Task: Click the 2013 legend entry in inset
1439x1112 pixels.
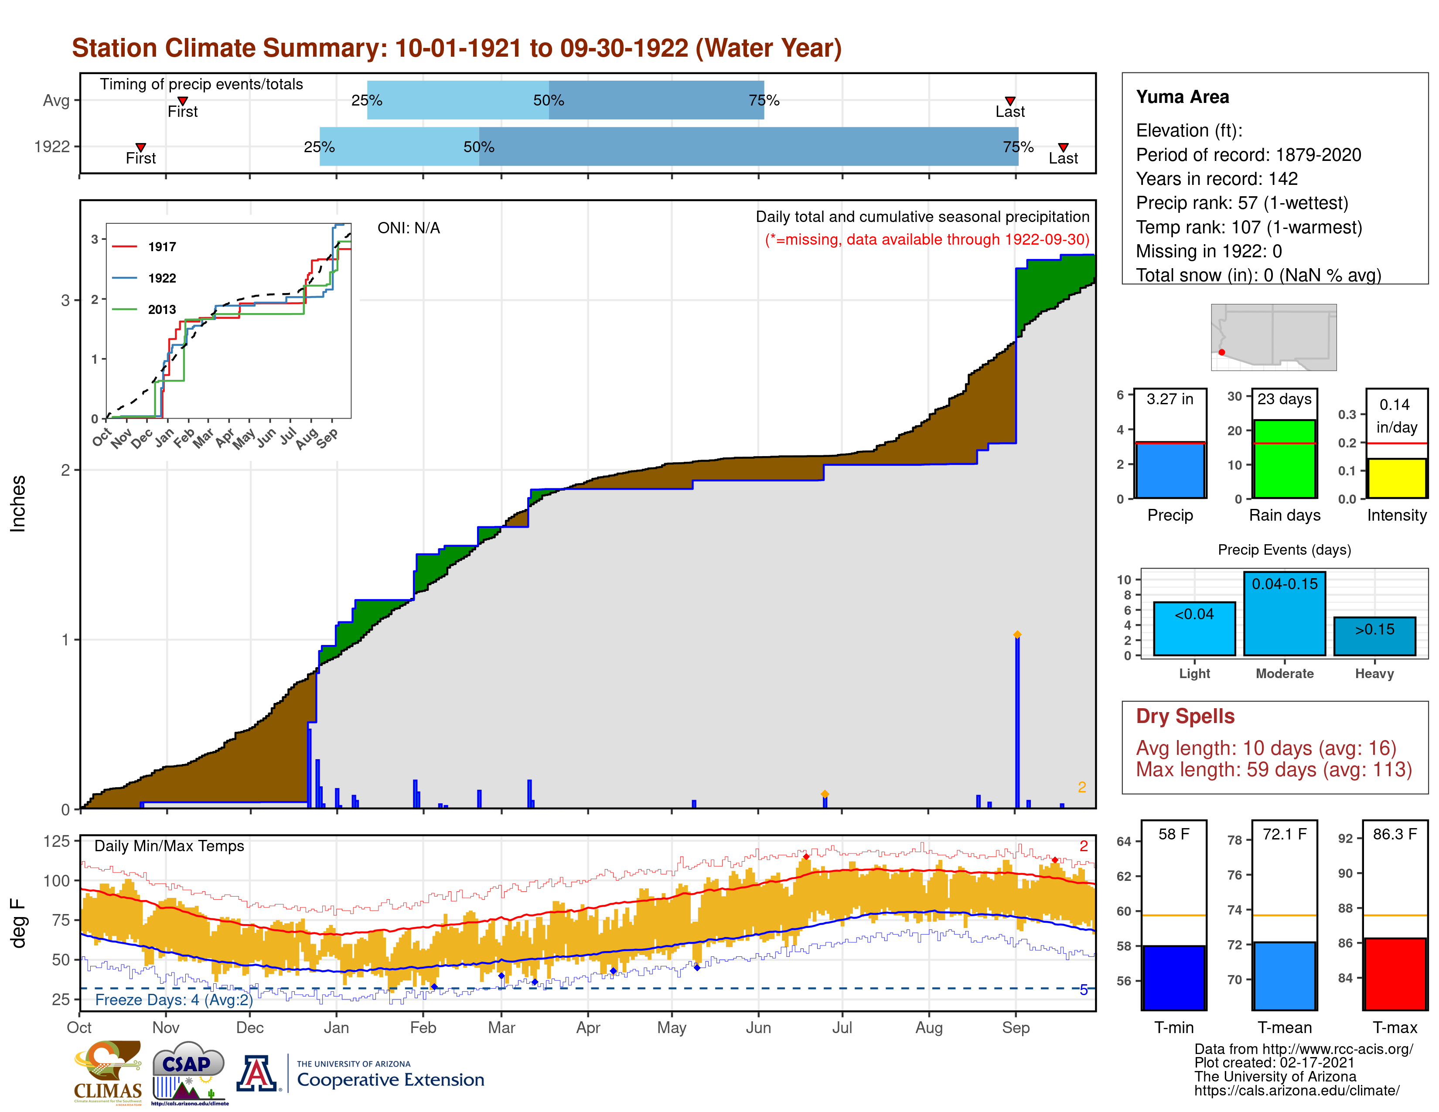Action: pyautogui.click(x=144, y=310)
